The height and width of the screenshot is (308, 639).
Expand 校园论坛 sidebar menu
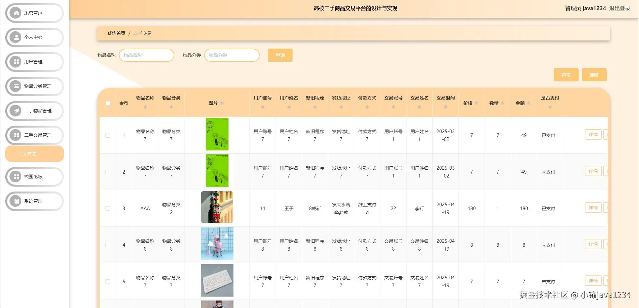35,177
